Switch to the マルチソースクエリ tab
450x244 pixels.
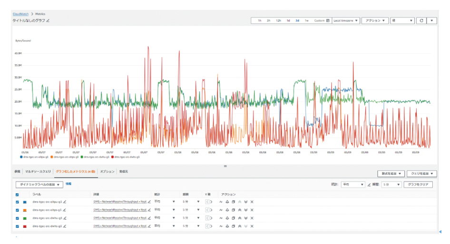pyautogui.click(x=38, y=171)
